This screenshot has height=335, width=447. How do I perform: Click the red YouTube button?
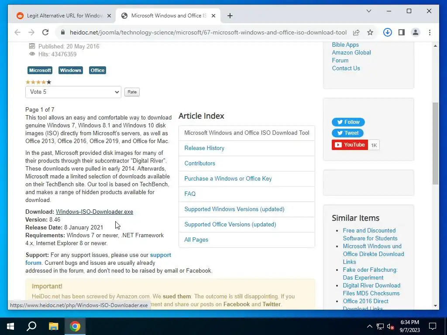coord(350,145)
